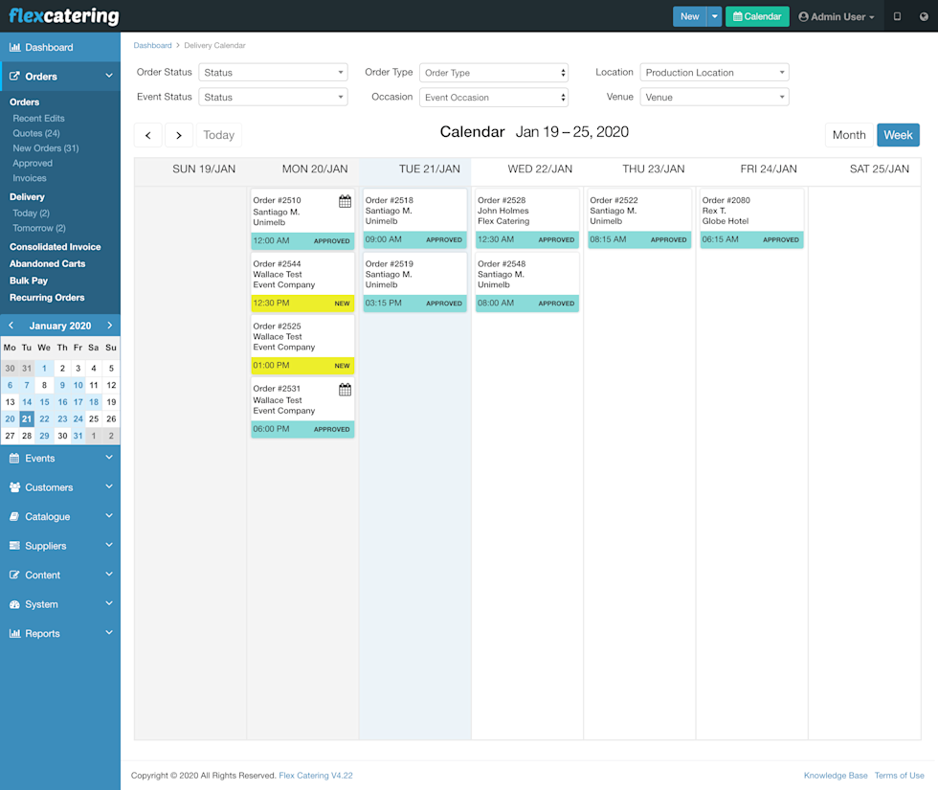The image size is (938, 790).
Task: Select the Reports icon at sidebar bottom
Action: point(16,633)
